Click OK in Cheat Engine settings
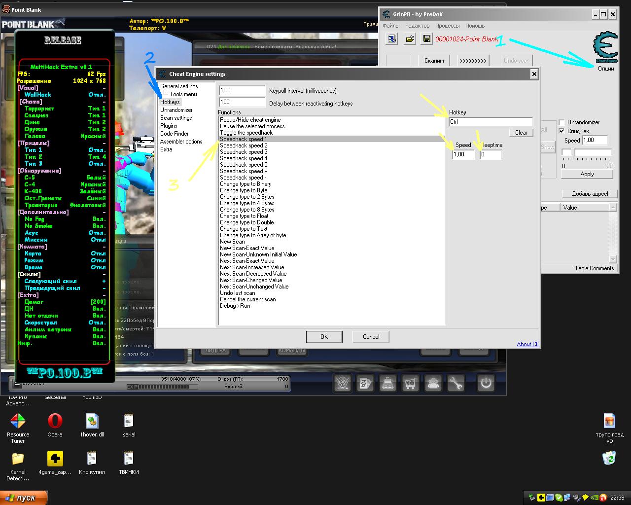Screen dimensions: 631x505 point(324,337)
